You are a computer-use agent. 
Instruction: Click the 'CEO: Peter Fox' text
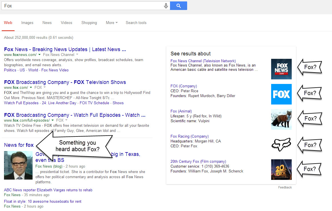tap(184, 146)
